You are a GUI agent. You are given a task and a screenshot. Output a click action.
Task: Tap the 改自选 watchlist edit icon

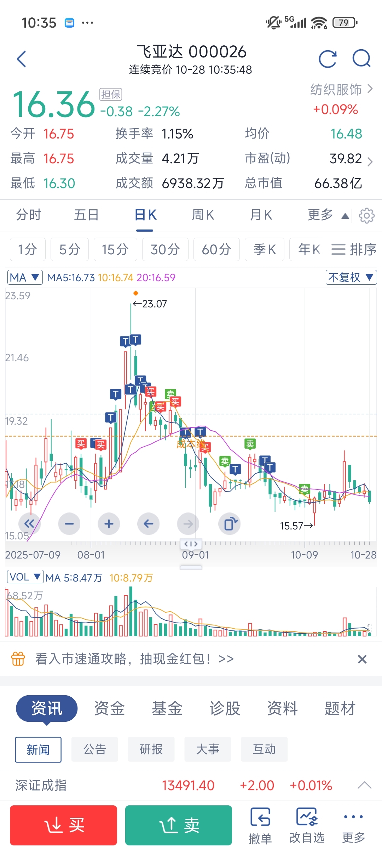(x=307, y=826)
